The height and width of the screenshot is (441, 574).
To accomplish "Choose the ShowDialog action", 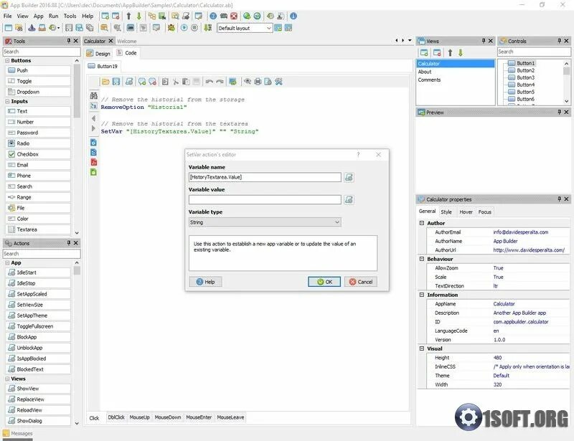I will tap(38, 421).
